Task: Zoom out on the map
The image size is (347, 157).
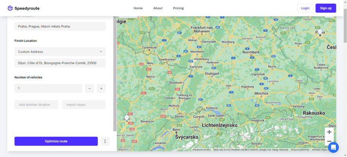Action: pos(329,141)
